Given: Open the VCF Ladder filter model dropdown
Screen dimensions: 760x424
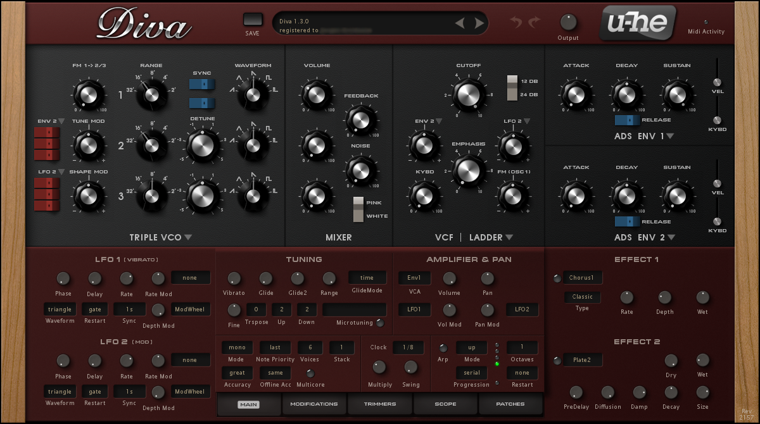Looking at the screenshot, I should 509,238.
